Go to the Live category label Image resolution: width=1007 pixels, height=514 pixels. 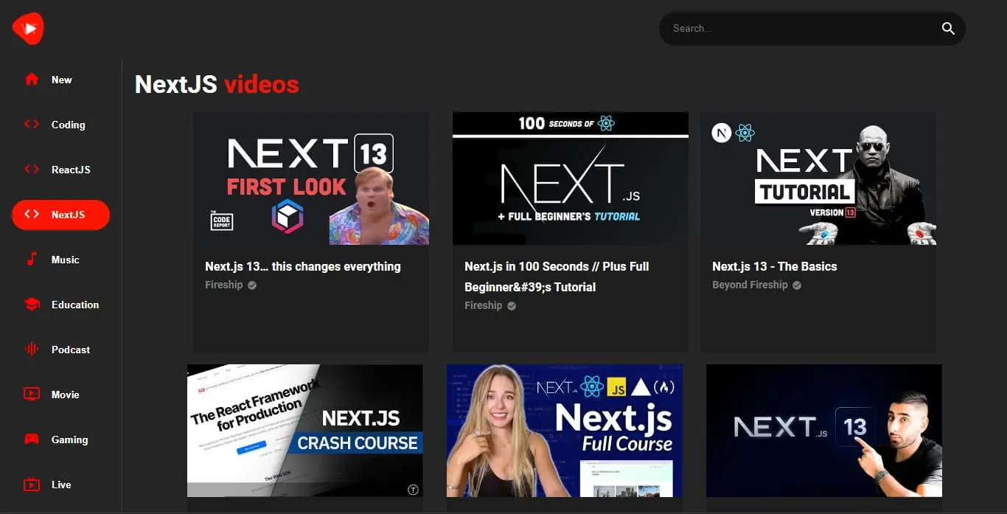(x=61, y=485)
